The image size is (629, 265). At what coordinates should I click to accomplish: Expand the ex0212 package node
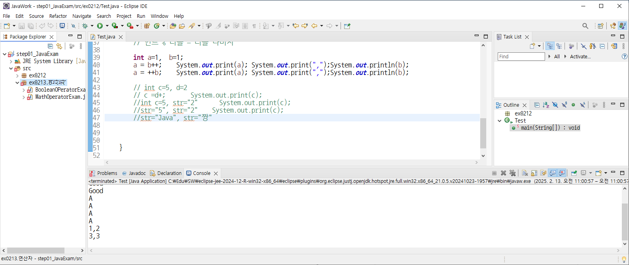17,75
